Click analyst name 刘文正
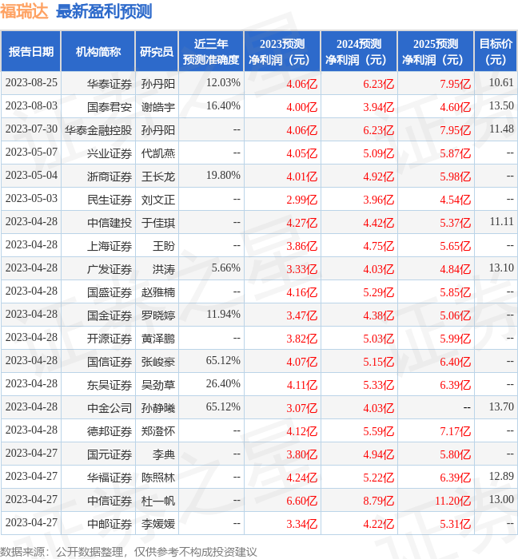The height and width of the screenshot is (559, 518). [x=158, y=200]
